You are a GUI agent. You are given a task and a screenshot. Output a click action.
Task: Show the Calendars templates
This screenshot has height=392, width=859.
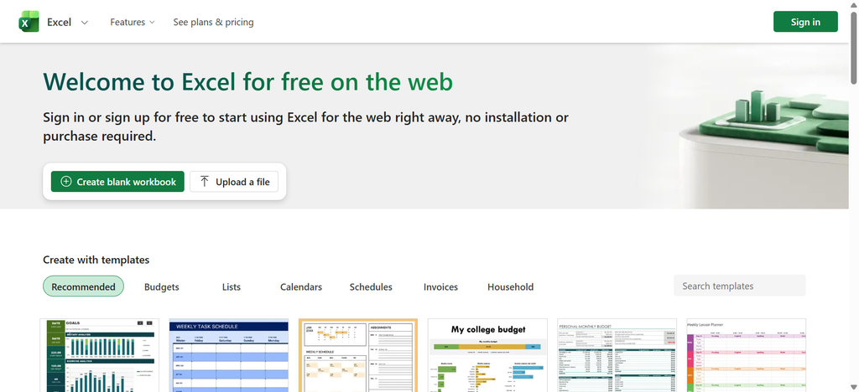(301, 286)
